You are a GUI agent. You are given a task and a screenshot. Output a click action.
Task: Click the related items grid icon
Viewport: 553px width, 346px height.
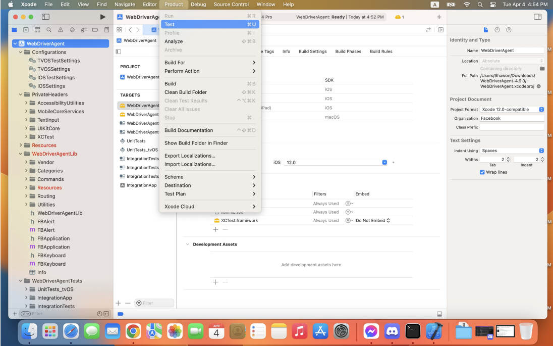coord(119,30)
